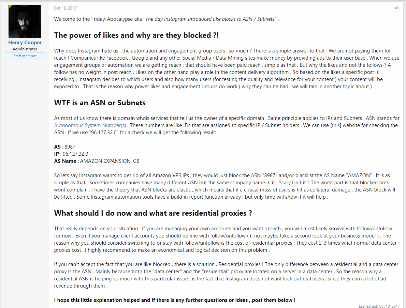Click the AS Name AMAZON EXPANSION, GB line
The width and height of the screenshot is (406, 308).
coord(97,161)
